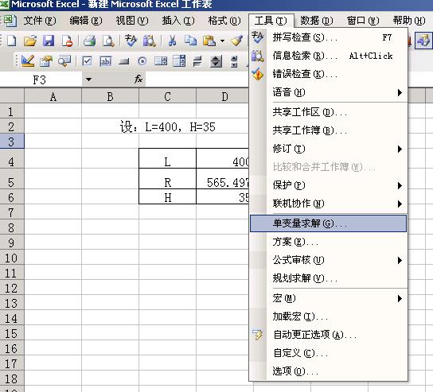Choose 拼写检查(S) from Tools menu
Image resolution: width=433 pixels, height=392 pixels.
click(329, 37)
